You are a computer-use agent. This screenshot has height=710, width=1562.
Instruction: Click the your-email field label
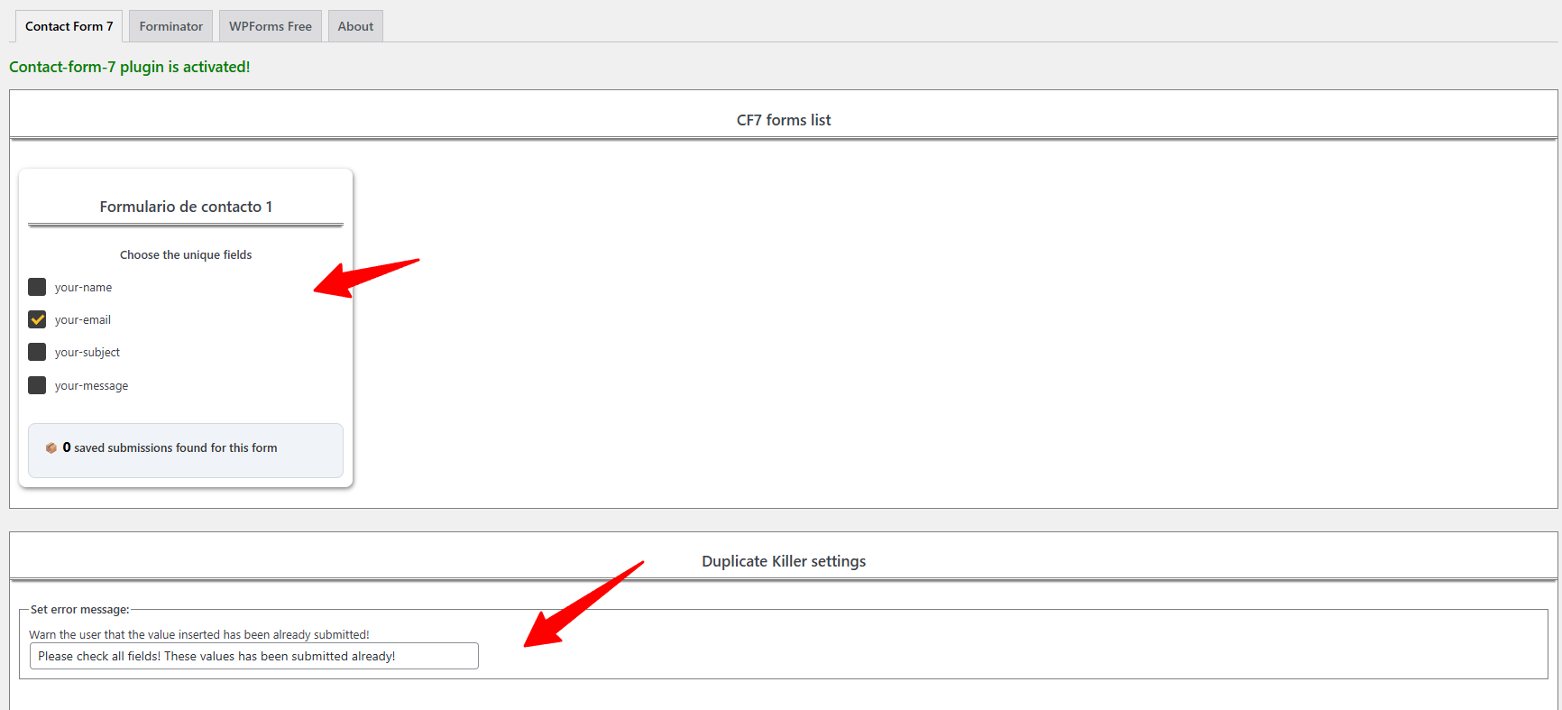click(83, 320)
